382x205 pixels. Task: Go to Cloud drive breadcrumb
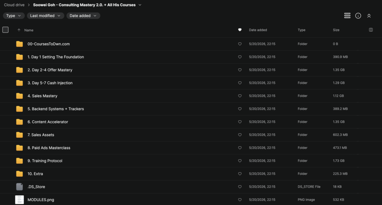(14, 5)
